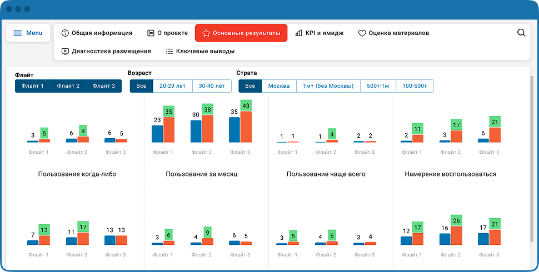Click the bar chart icon beside KPI и имидж
The image size is (539, 272).
(298, 33)
